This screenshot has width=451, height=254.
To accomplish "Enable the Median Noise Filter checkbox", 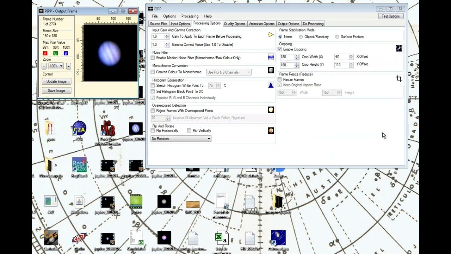I will tap(153, 58).
